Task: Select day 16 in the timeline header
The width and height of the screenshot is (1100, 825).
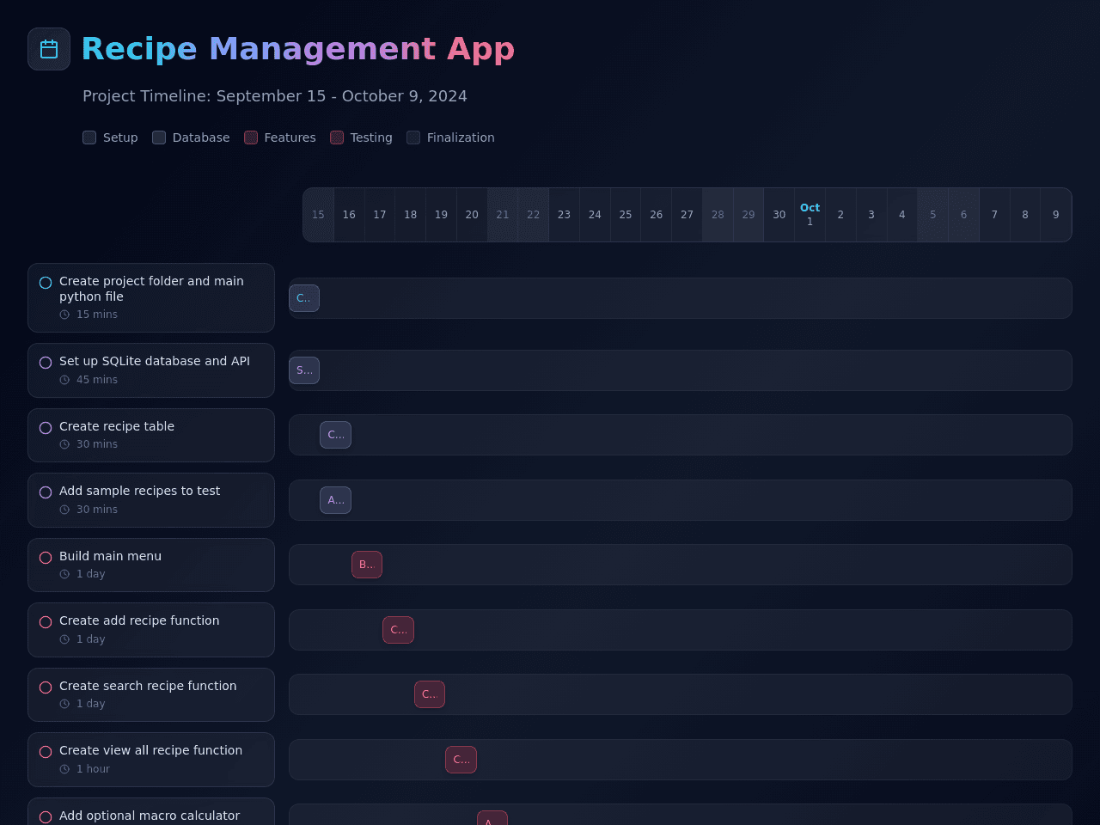Action: pyautogui.click(x=349, y=215)
